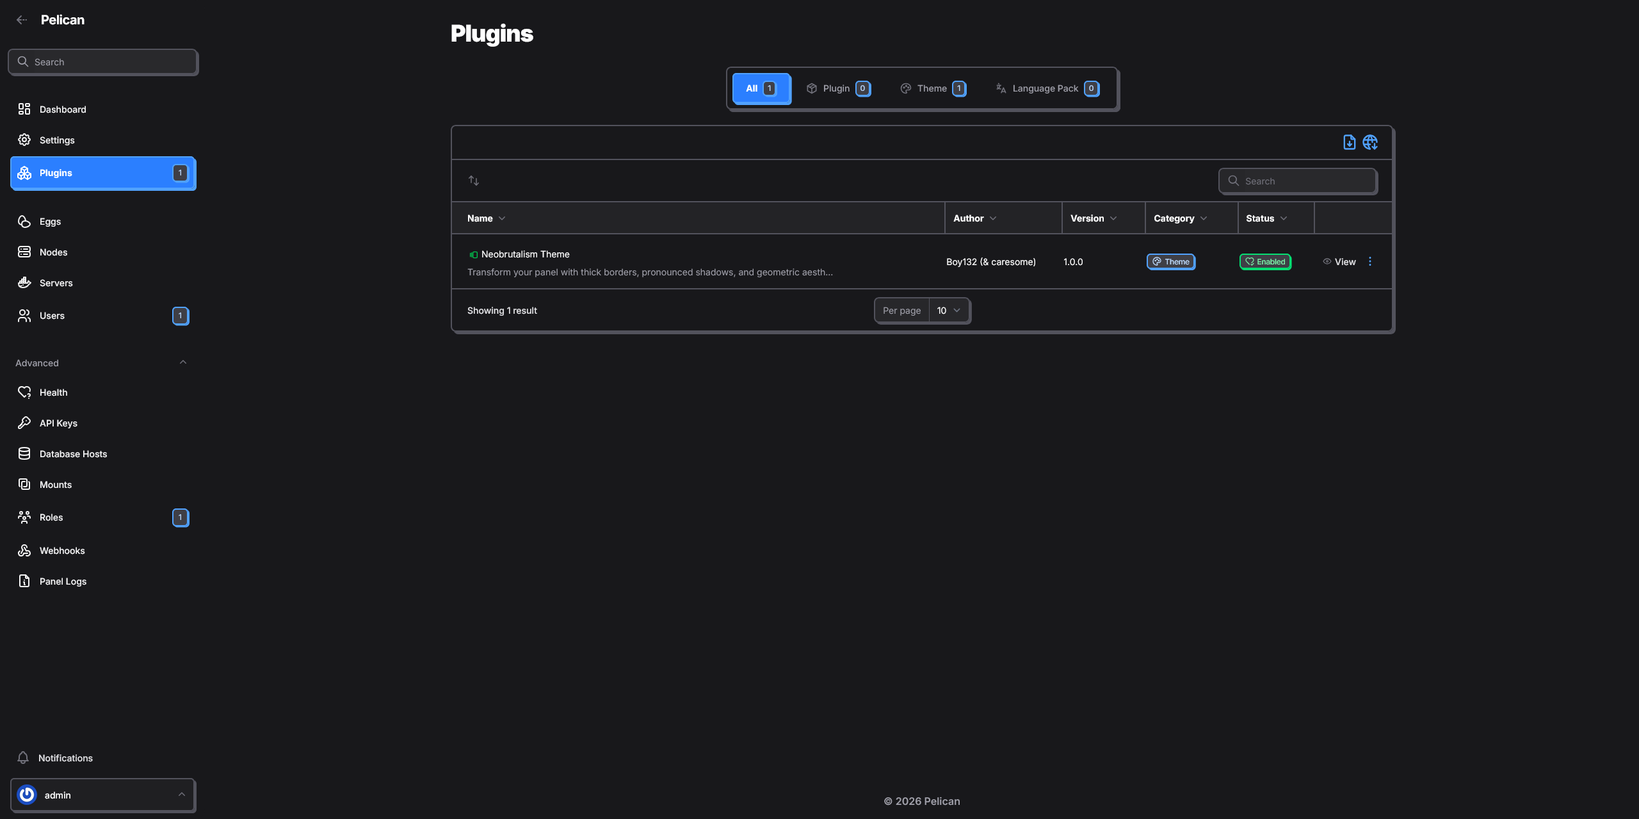Image resolution: width=1639 pixels, height=819 pixels.
Task: Click the version value 1.0.0
Action: (x=1073, y=262)
